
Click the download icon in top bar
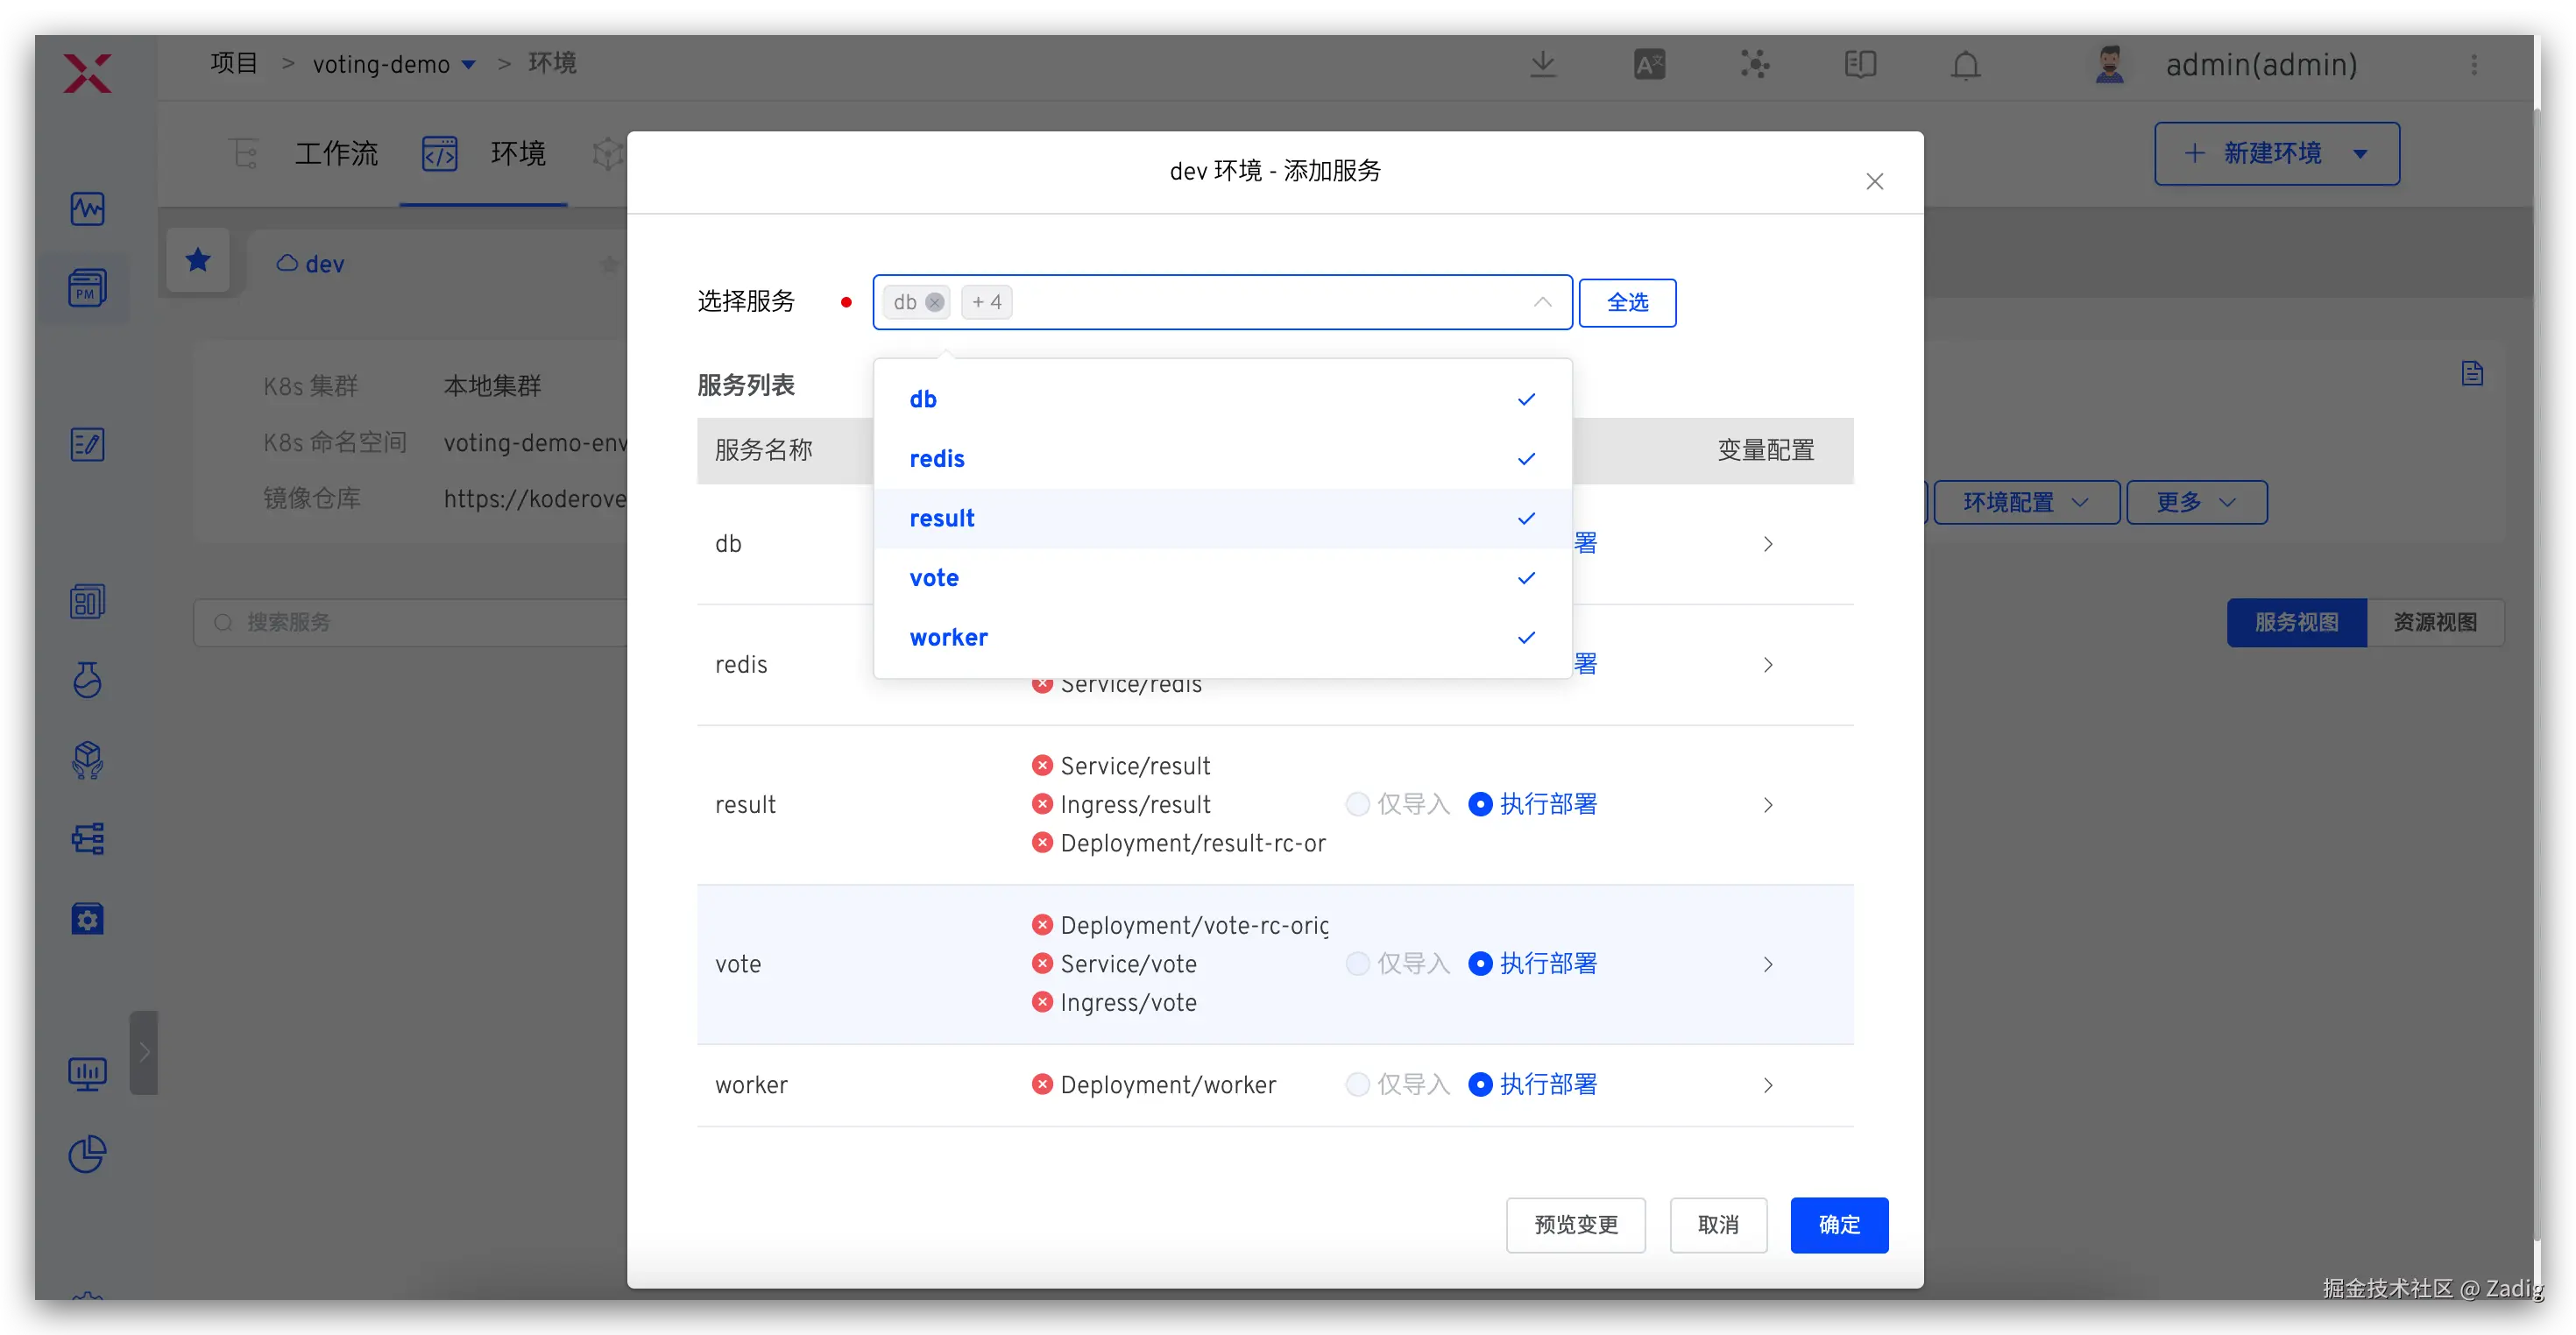pyautogui.click(x=1543, y=65)
